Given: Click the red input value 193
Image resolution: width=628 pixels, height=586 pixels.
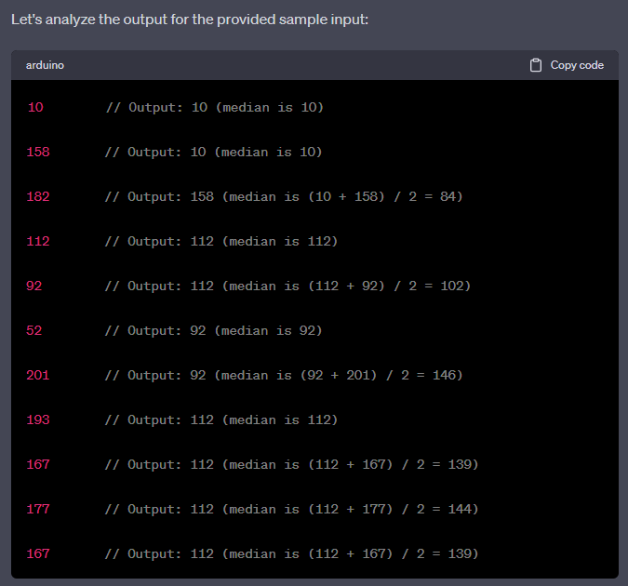Looking at the screenshot, I should (x=38, y=420).
